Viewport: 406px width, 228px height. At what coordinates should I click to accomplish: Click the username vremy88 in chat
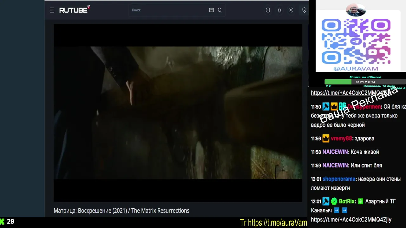tap(341, 138)
